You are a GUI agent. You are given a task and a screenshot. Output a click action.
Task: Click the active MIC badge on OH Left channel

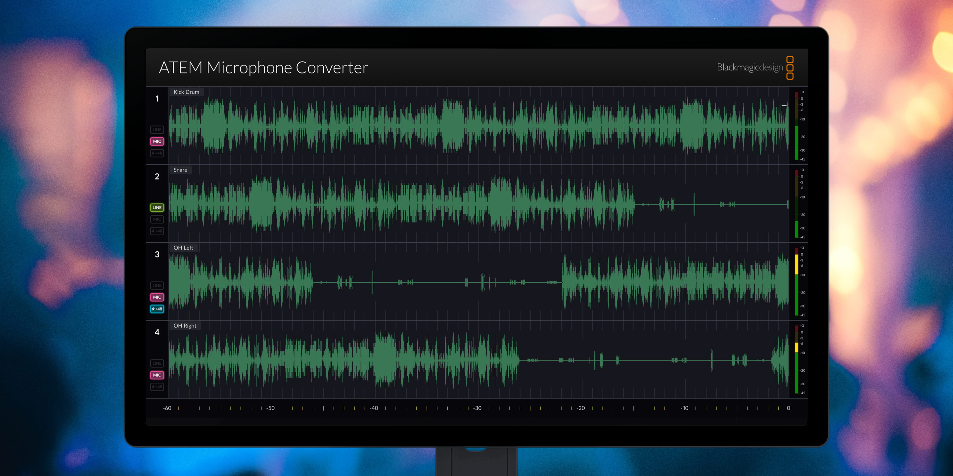157,297
